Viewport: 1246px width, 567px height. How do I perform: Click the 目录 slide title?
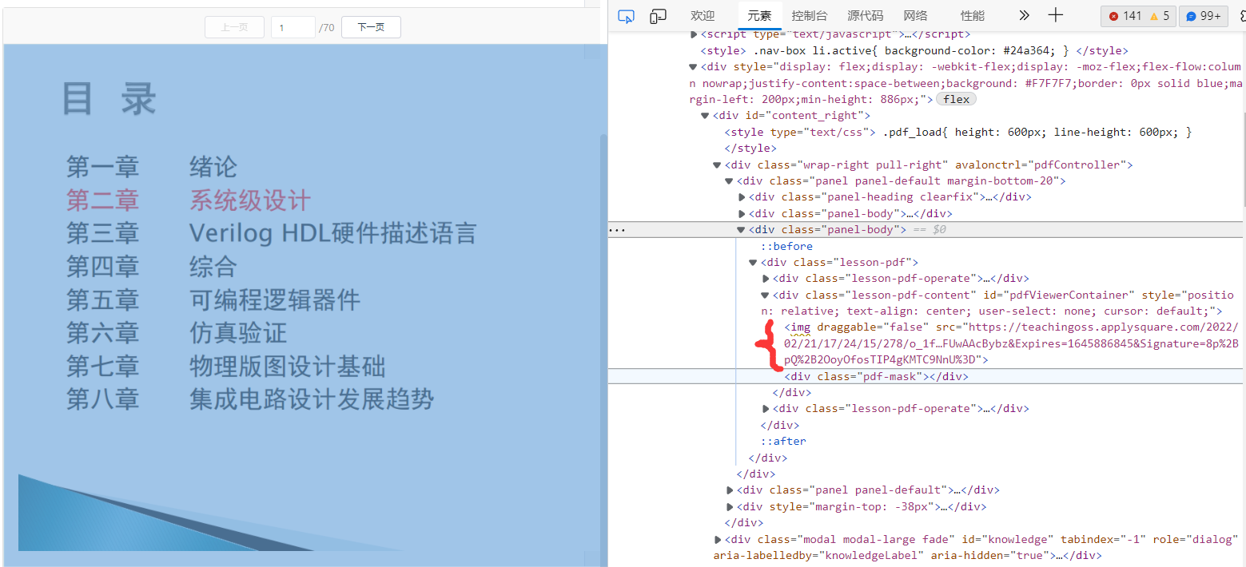[x=109, y=99]
